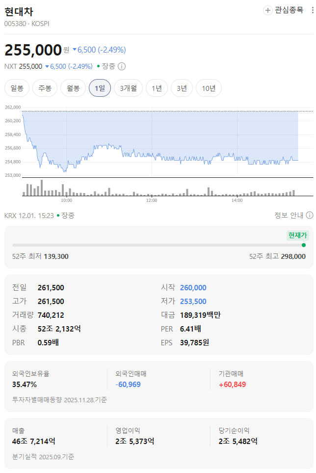The image size is (316, 473).
Task: Open the 정보 안내 info icon
Action: (309, 215)
